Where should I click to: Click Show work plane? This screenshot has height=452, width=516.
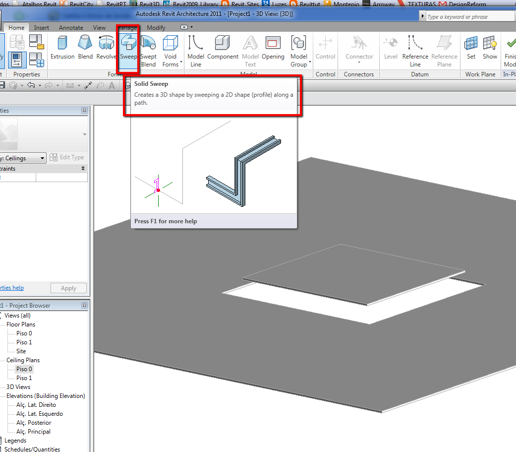coord(490,48)
